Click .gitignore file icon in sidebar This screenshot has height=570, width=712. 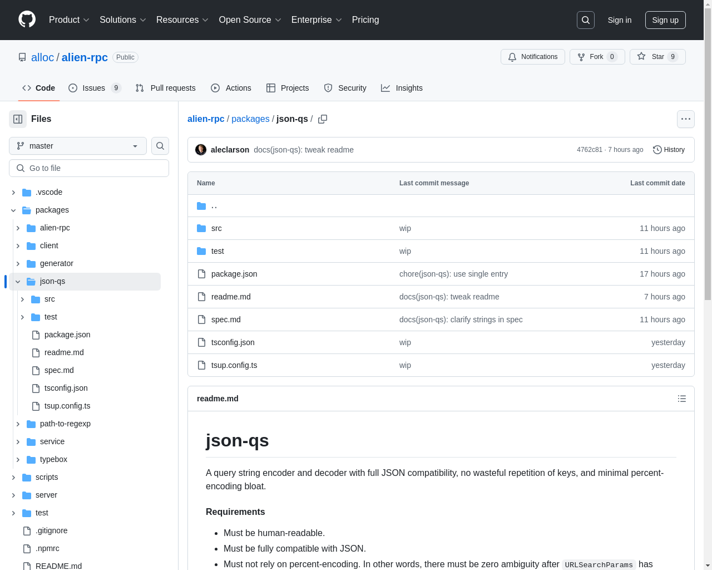(x=27, y=530)
